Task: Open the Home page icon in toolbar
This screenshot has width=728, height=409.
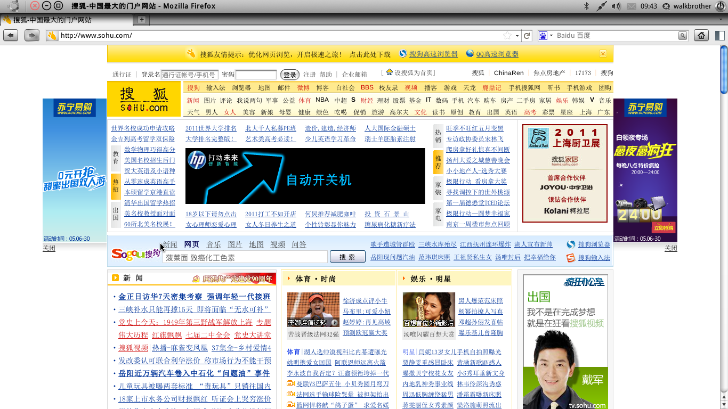Action: pyautogui.click(x=701, y=36)
